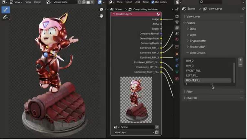Open the compositor Node menu
This screenshot has width=247, height=140.
pos(146,2)
